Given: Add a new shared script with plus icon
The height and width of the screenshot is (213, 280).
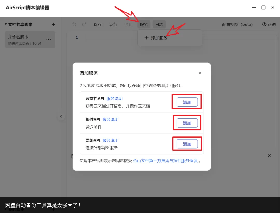Looking at the screenshot, I should (x=53, y=24).
